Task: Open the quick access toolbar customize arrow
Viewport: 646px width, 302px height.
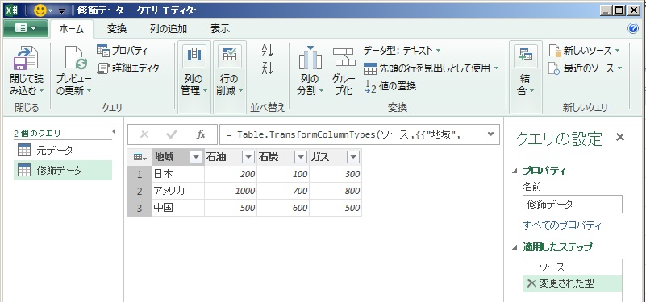Action: tap(62, 10)
